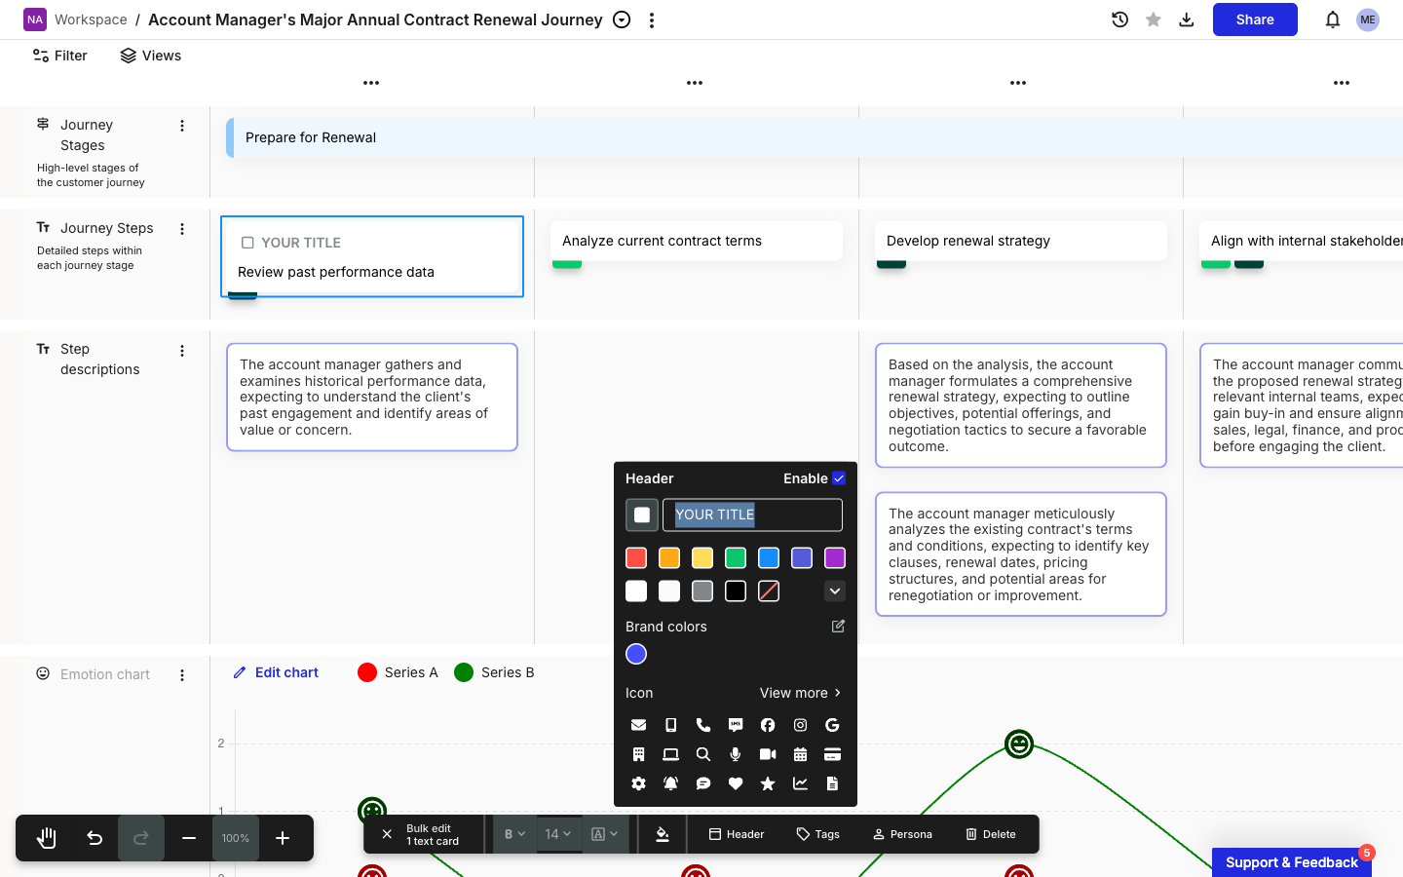
Task: Click Edit chart link
Action: tap(277, 672)
